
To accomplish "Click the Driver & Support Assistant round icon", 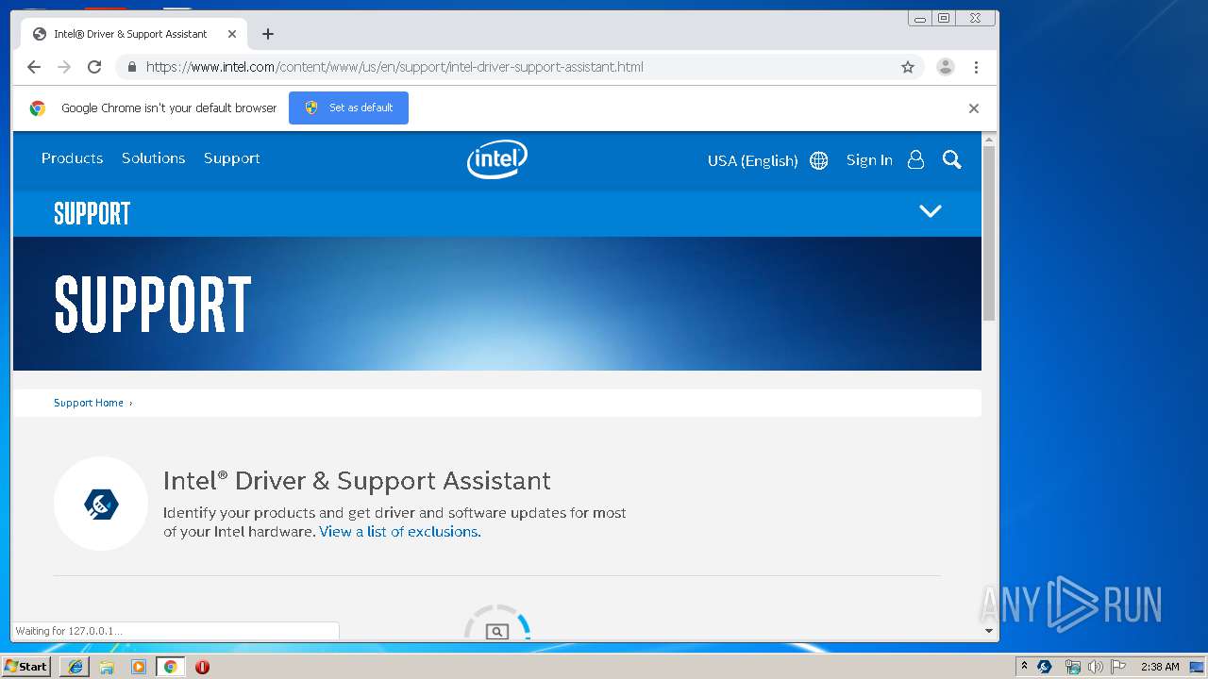I will pyautogui.click(x=101, y=504).
